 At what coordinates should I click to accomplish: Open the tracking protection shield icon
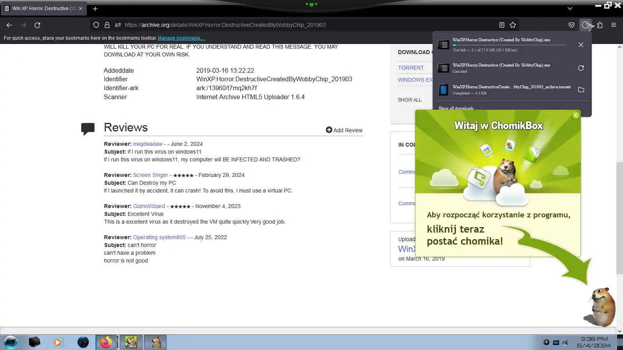pyautogui.click(x=96, y=25)
